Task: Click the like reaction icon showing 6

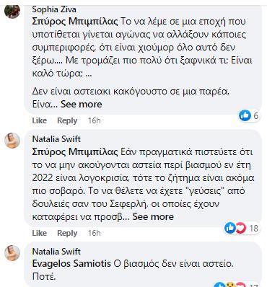Action: pyautogui.click(x=245, y=115)
